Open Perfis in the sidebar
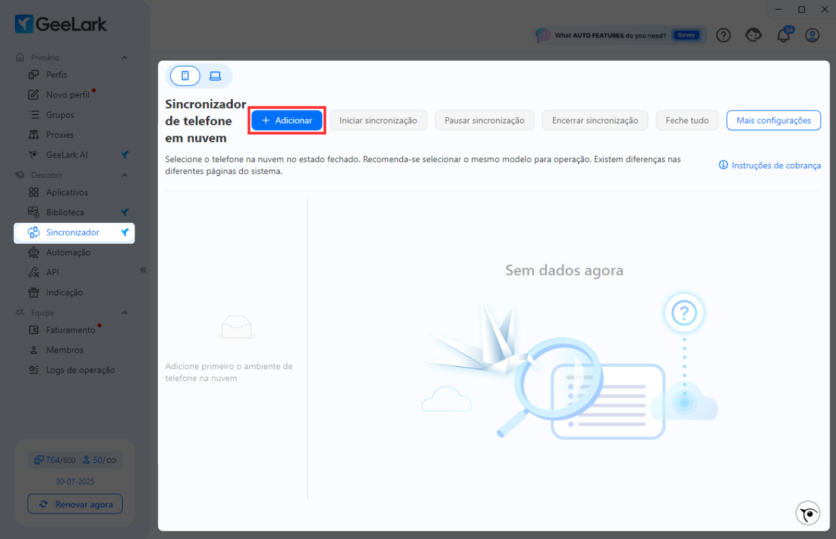The height and width of the screenshot is (539, 836). (57, 75)
